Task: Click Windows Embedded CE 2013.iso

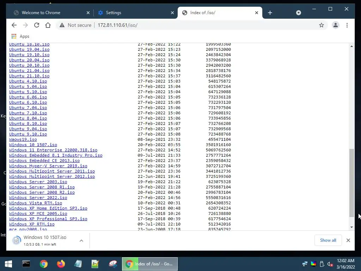Action: tap(44, 161)
